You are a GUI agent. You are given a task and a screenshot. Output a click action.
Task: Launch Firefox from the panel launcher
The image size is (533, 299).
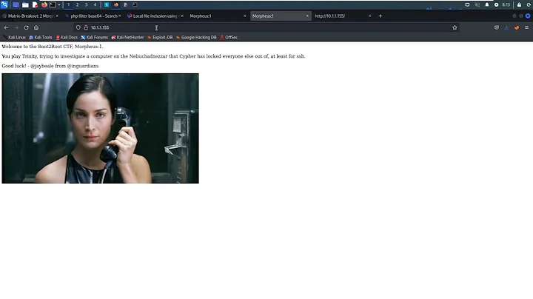tap(44, 4)
